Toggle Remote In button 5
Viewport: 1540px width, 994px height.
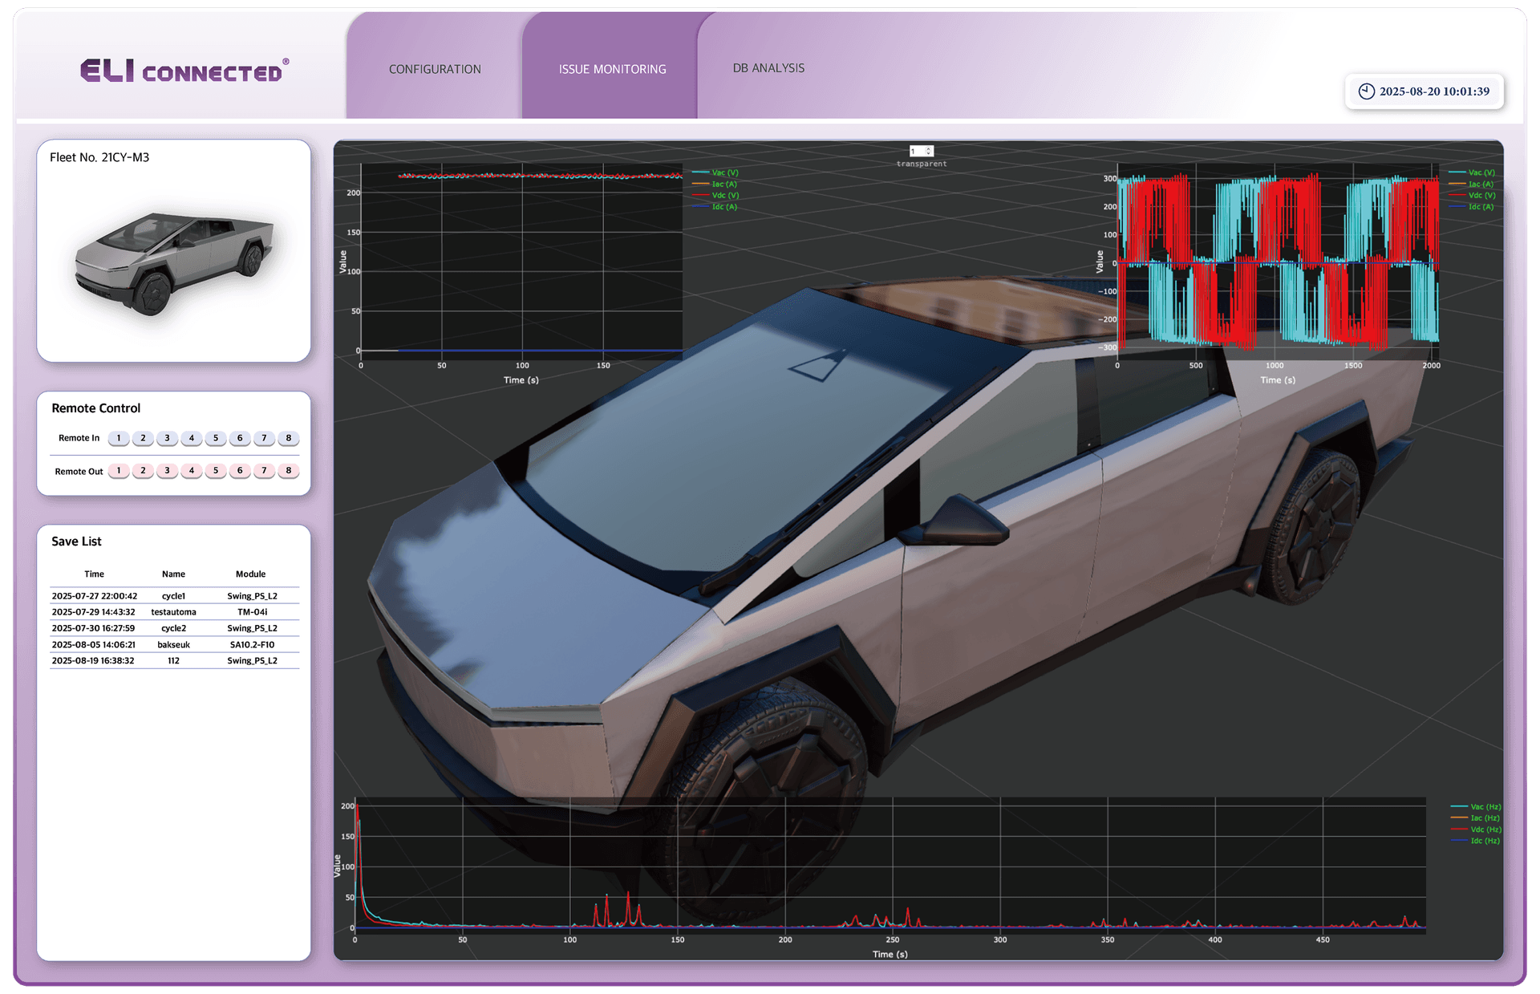pos(215,438)
